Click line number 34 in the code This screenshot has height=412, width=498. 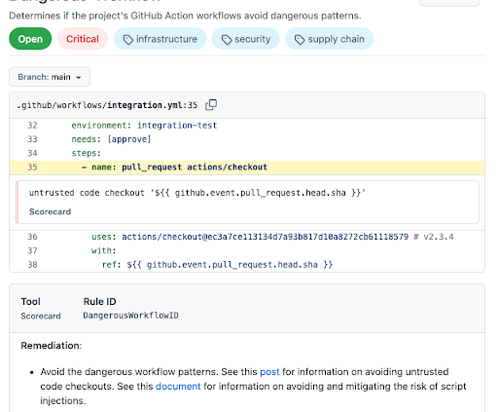tap(32, 153)
